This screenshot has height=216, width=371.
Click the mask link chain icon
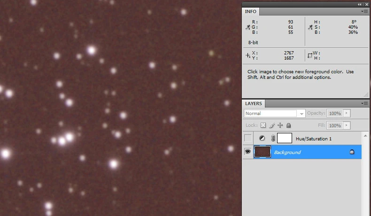(x=272, y=139)
